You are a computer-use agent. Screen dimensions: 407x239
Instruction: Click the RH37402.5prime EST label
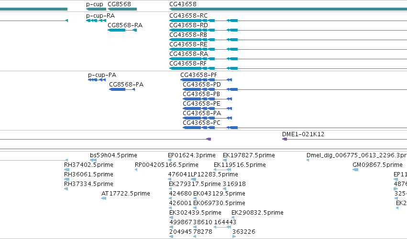[x=88, y=165]
